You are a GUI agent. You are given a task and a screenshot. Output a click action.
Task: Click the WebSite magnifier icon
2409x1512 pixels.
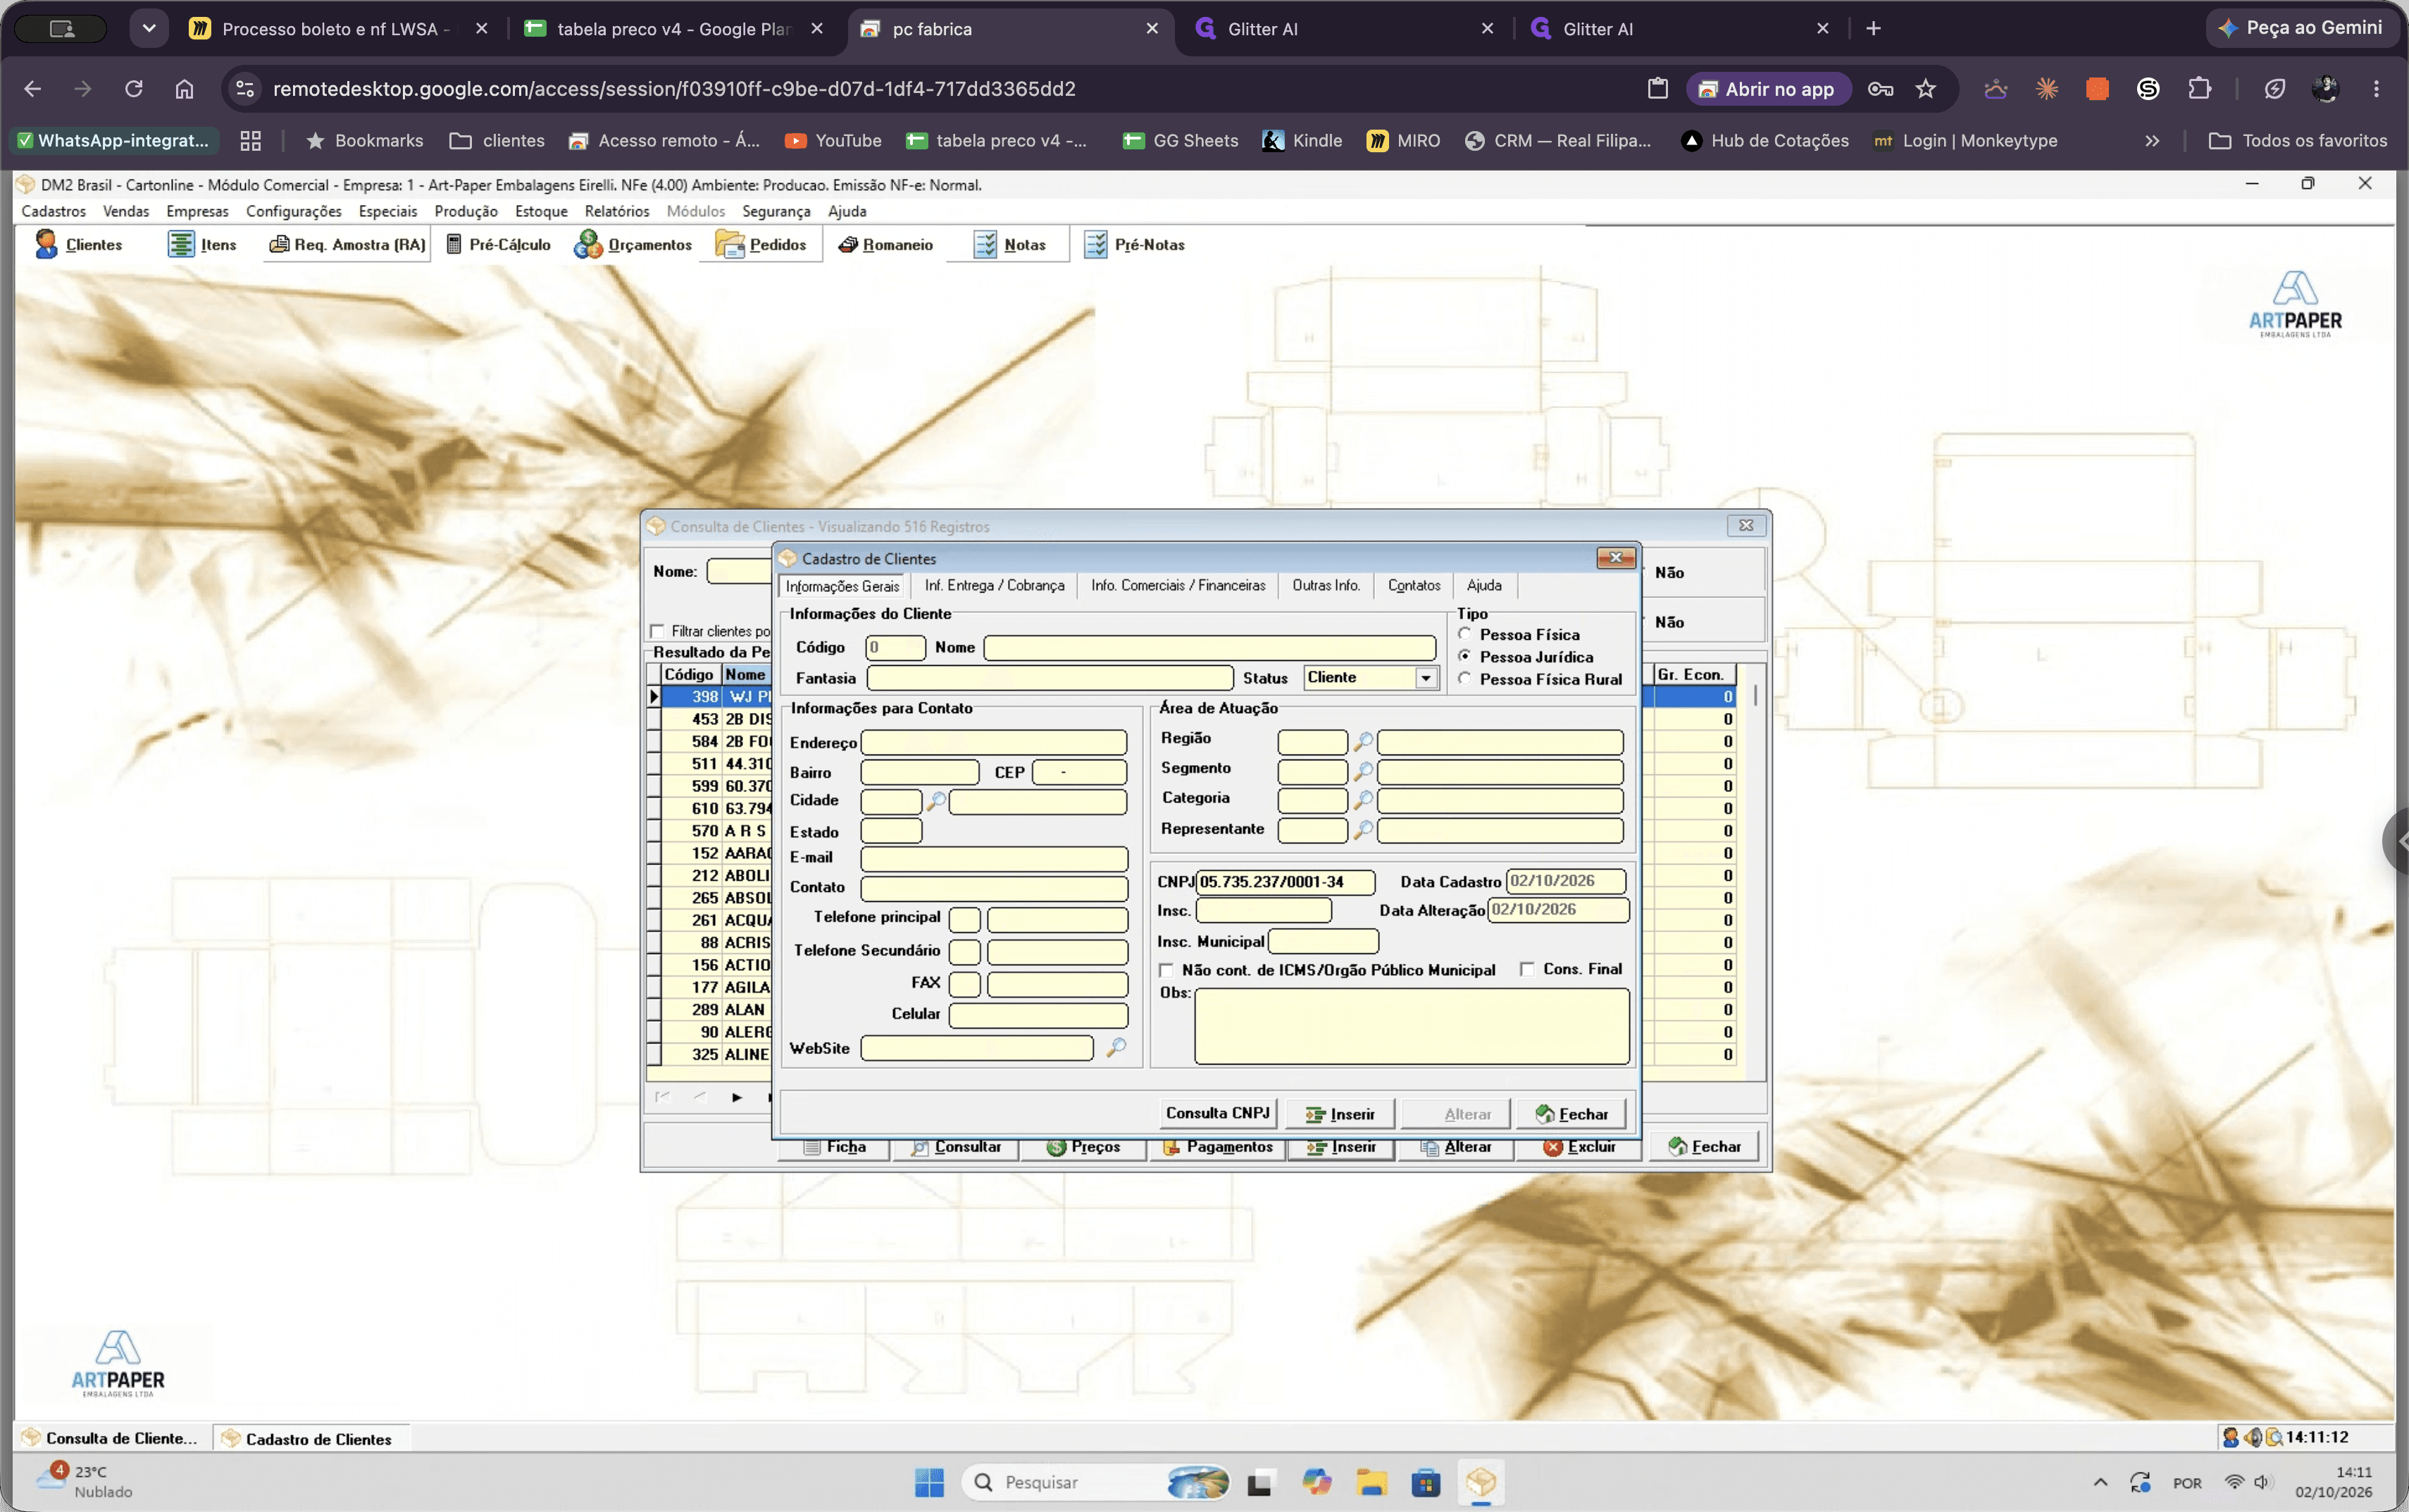coord(1116,1047)
